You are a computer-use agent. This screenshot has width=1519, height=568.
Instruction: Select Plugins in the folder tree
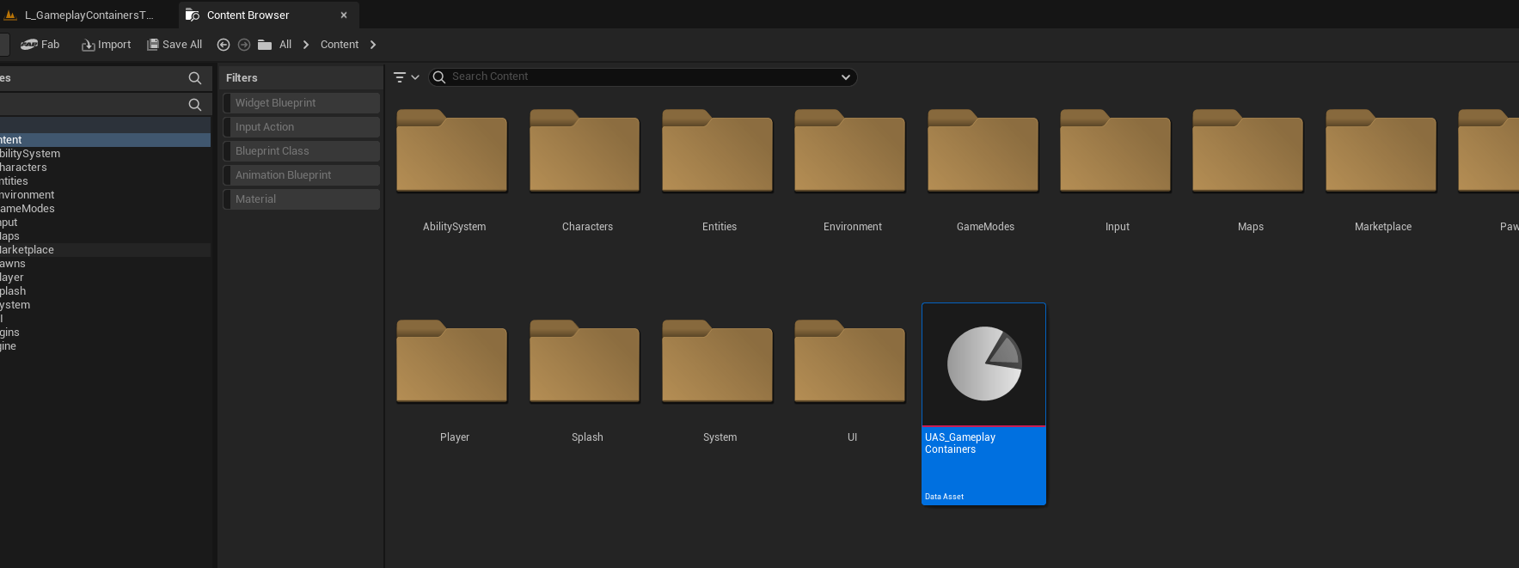coord(105,333)
